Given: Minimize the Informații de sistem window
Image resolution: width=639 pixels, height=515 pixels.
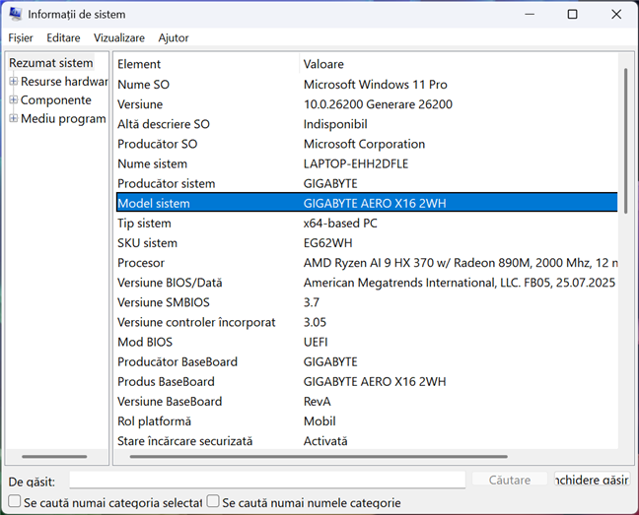Looking at the screenshot, I should coord(530,14).
